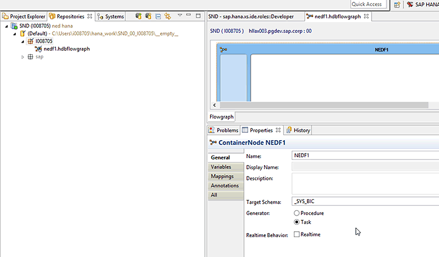Switch to the Systems tab
The height and width of the screenshot is (257, 439).
pyautogui.click(x=111, y=16)
